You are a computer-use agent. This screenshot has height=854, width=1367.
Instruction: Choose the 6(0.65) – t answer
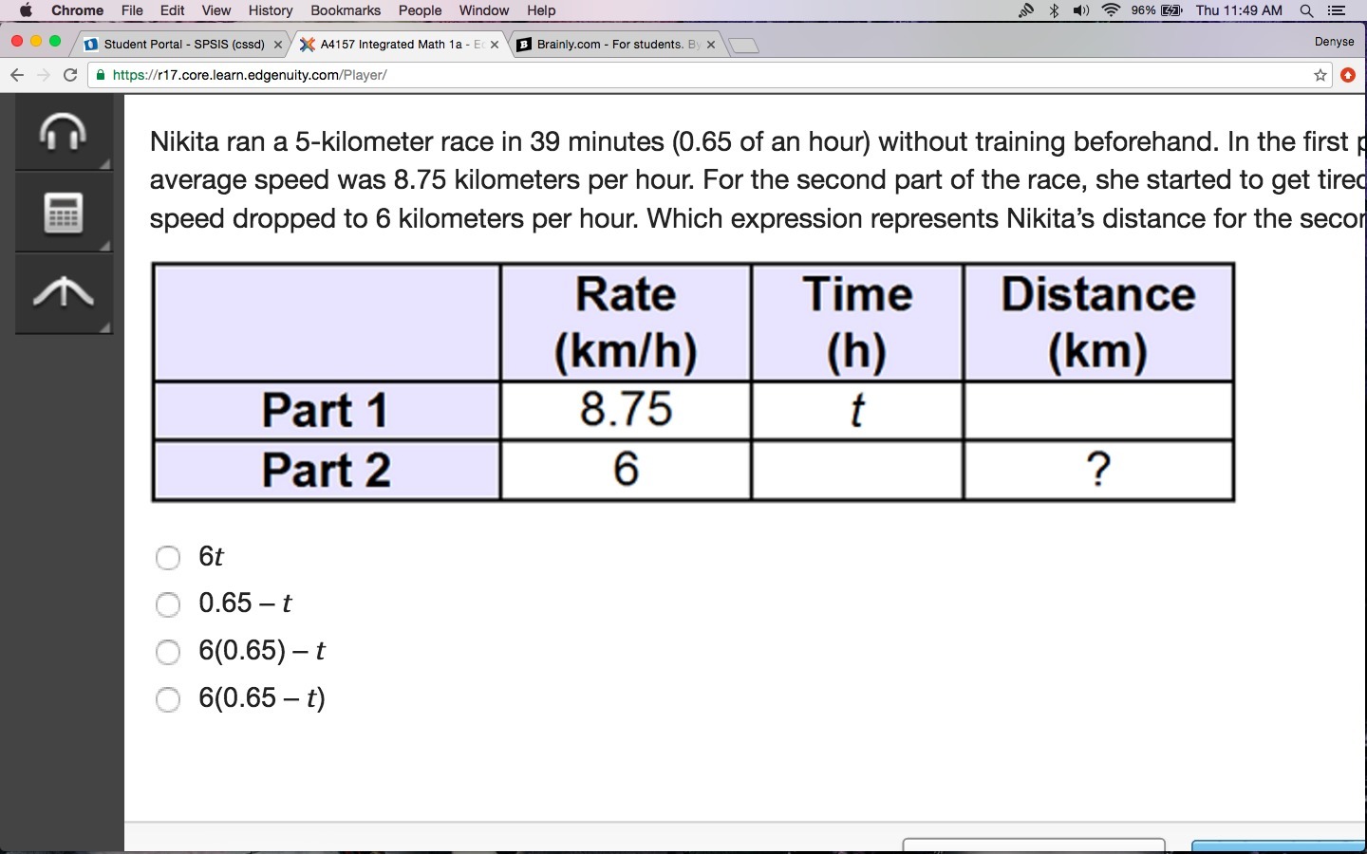pos(168,652)
